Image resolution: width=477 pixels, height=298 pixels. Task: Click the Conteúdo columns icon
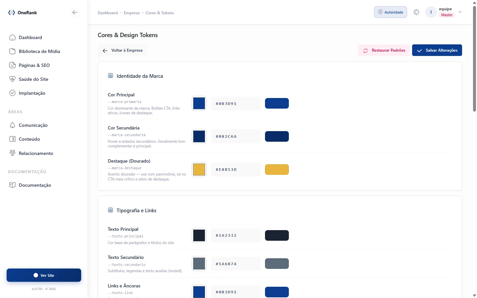tap(13, 139)
